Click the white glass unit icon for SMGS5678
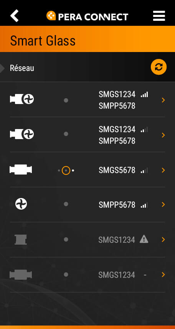This screenshot has height=329, width=175. pyautogui.click(x=21, y=170)
